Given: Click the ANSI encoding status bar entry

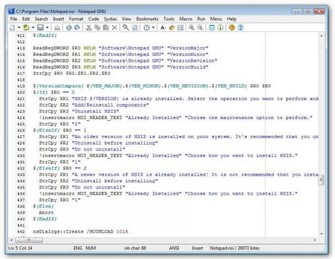Looking at the screenshot, I should pos(174,248).
